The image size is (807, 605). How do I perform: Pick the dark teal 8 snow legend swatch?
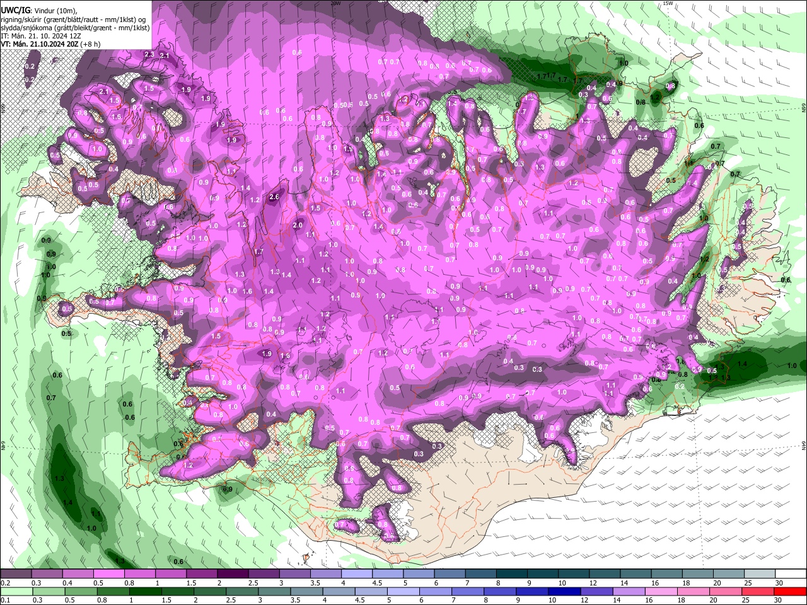coord(512,574)
